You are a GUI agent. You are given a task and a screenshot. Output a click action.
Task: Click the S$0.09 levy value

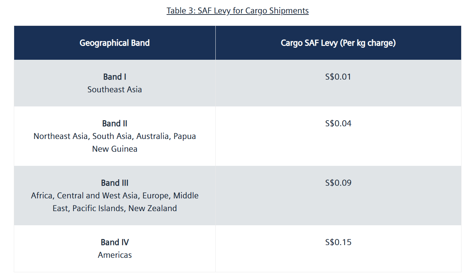(x=338, y=183)
